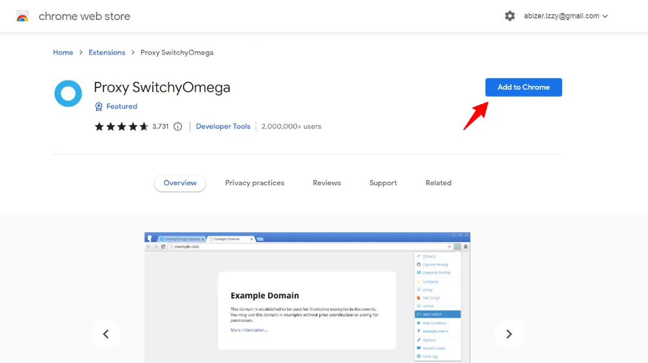
Task: Click the "2,000,000+ users" text
Action: [292, 126]
